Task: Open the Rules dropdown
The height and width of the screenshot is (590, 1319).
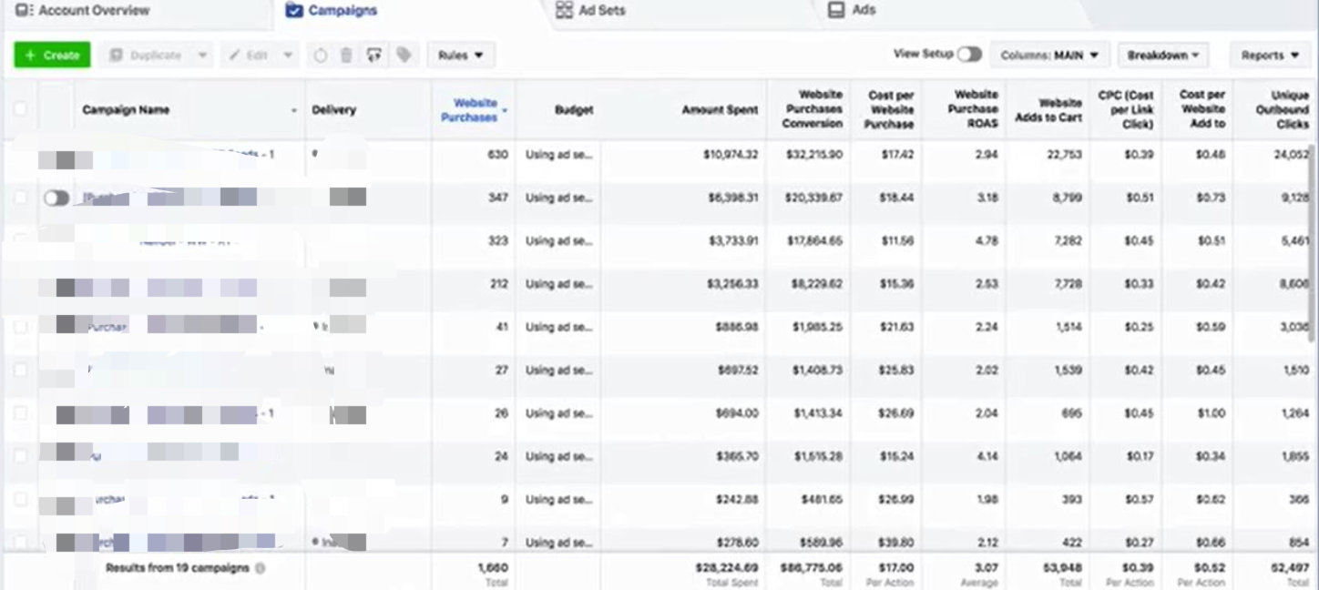Action: click(x=460, y=56)
